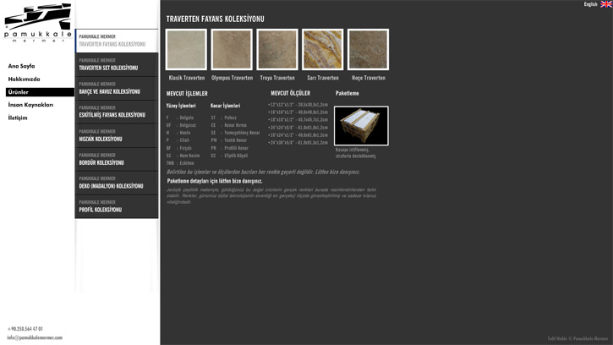Open Traverten Set Koleksiyonu
The height and width of the screenshot is (345, 613).
coord(116,64)
